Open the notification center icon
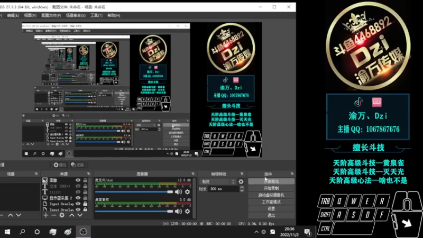The height and width of the screenshot is (238, 423). [307, 232]
